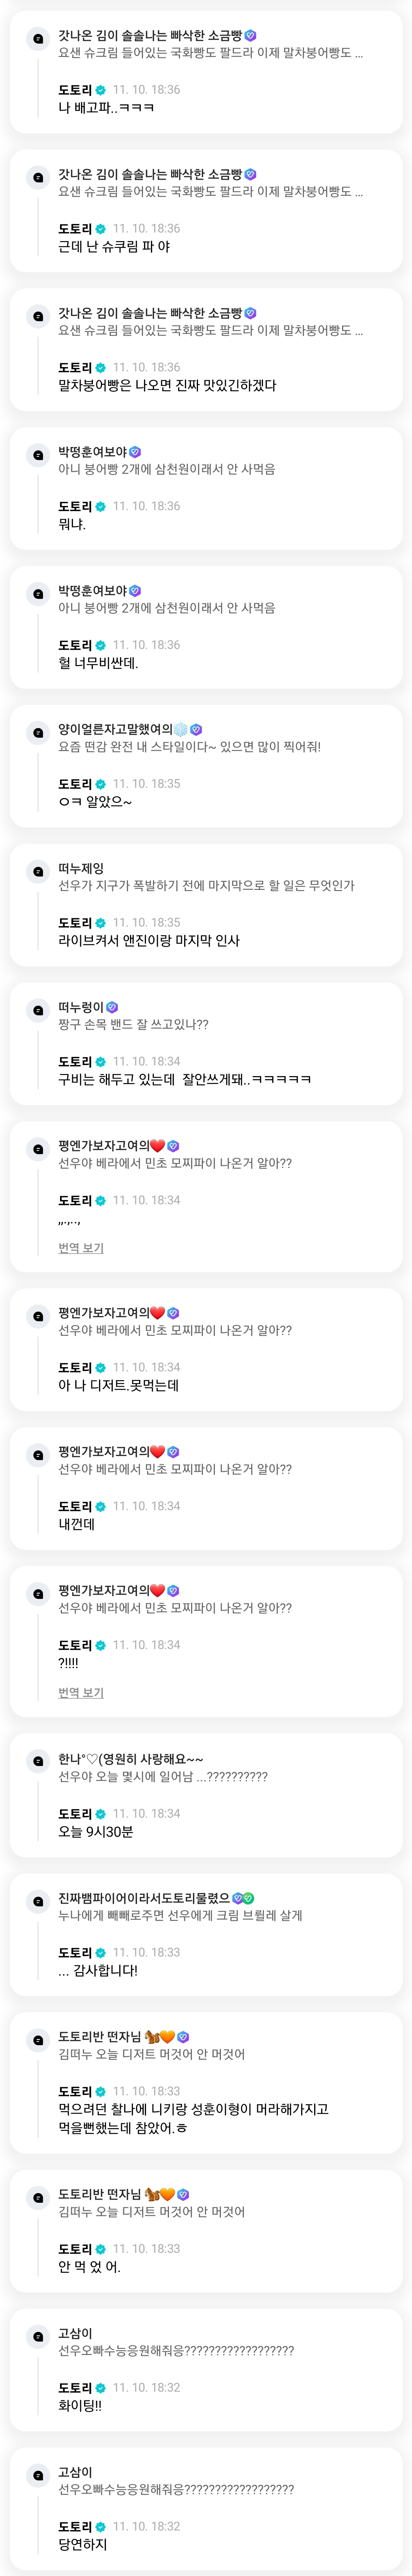Click the '짱구 손목 밴드 잘 쓰고있나??' post text
The height and width of the screenshot is (2576, 412).
pyautogui.click(x=133, y=1024)
